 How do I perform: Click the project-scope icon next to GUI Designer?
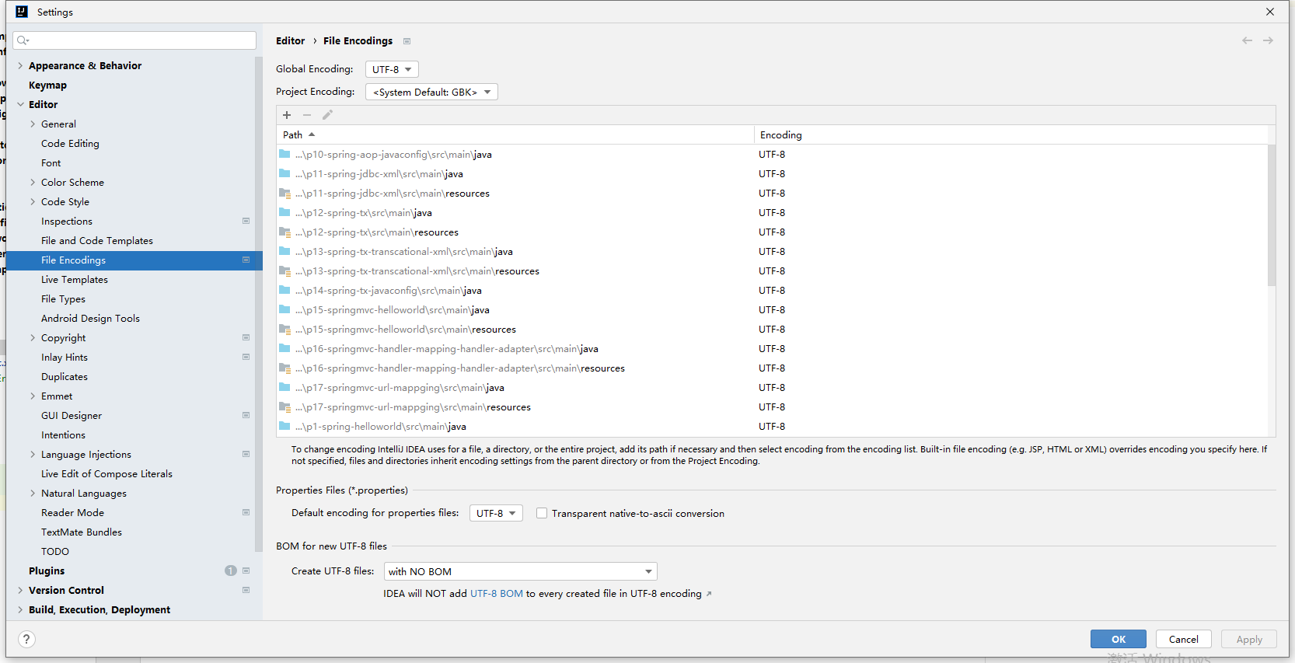tap(246, 415)
